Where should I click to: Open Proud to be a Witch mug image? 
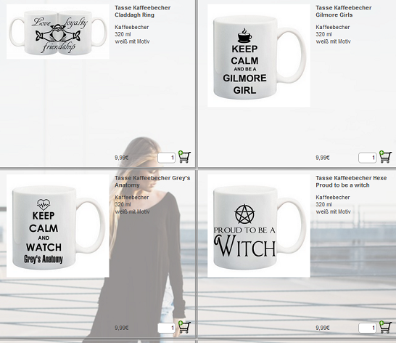pyautogui.click(x=259, y=226)
